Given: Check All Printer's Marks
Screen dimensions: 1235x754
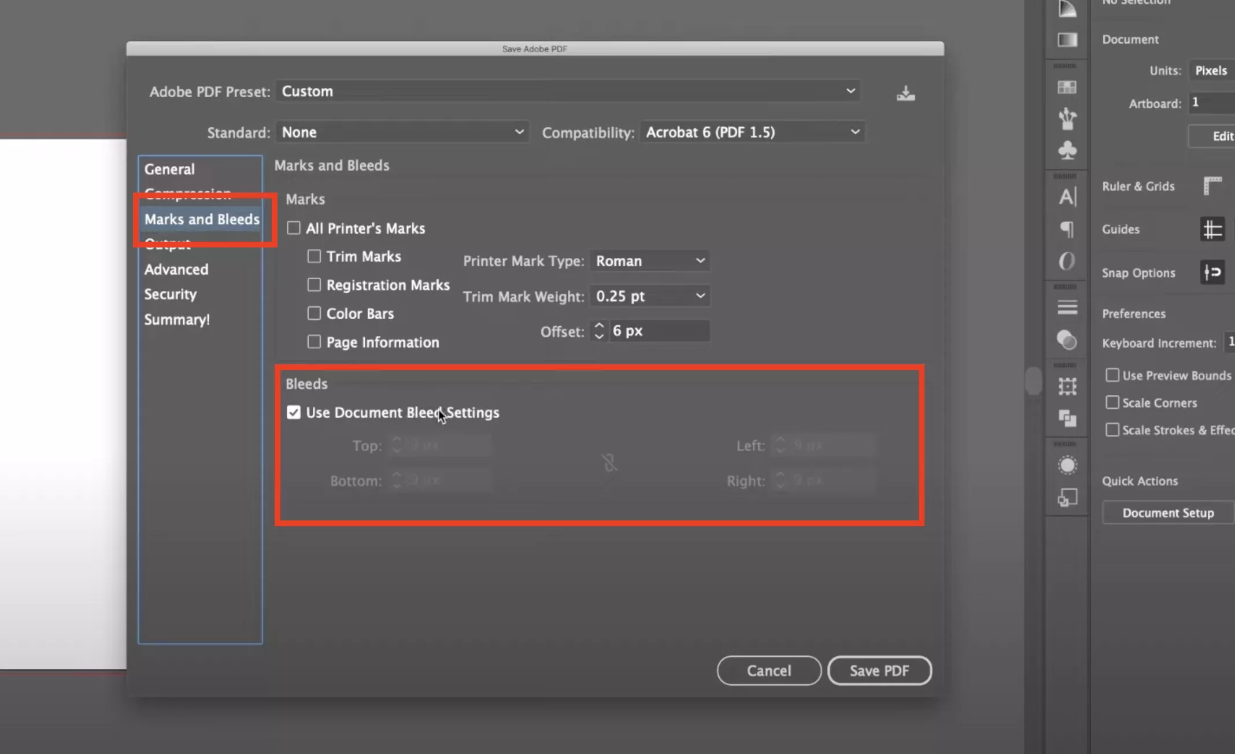Looking at the screenshot, I should pos(293,228).
